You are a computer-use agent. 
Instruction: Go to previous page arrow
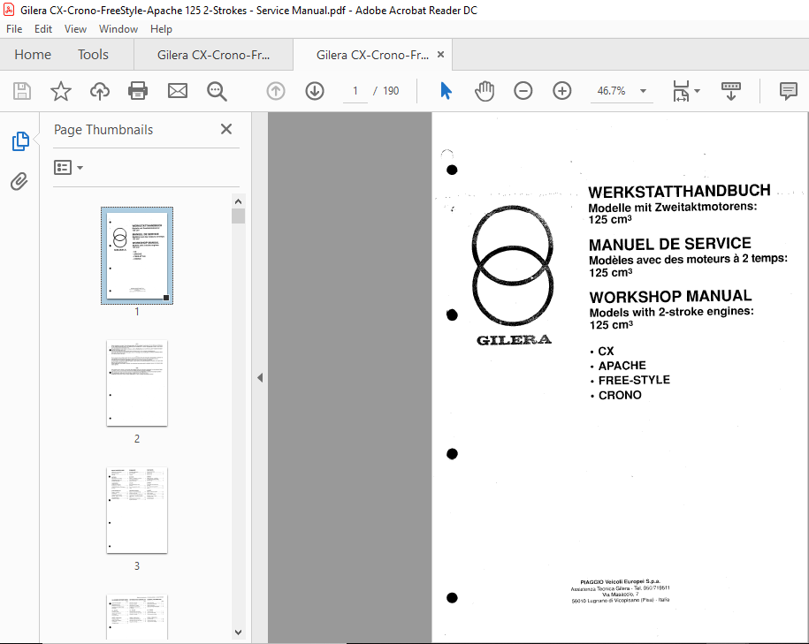(276, 91)
